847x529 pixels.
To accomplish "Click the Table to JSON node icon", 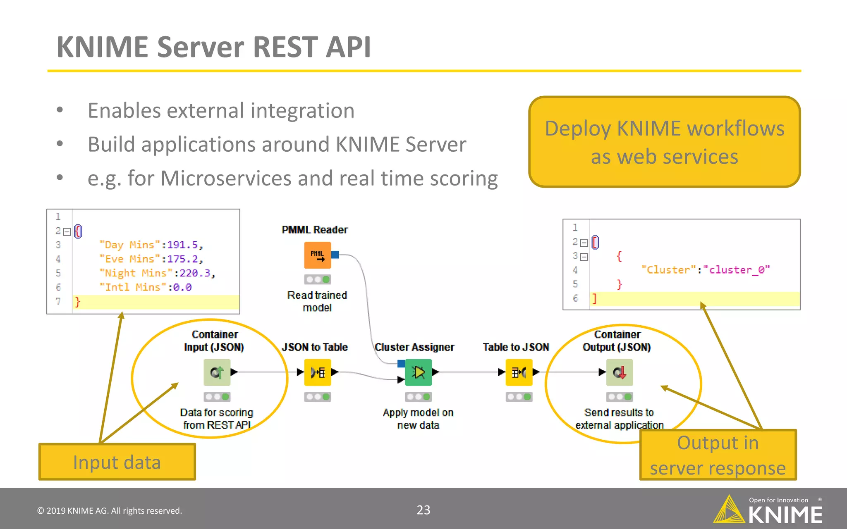I will coord(519,372).
